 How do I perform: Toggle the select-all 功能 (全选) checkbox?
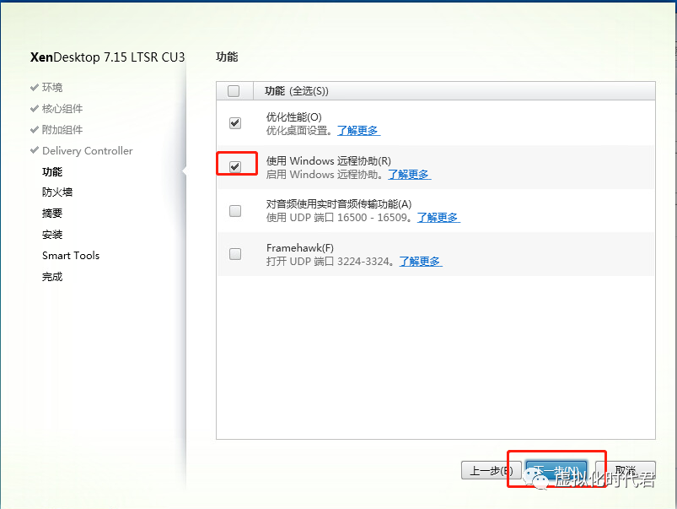pos(234,91)
